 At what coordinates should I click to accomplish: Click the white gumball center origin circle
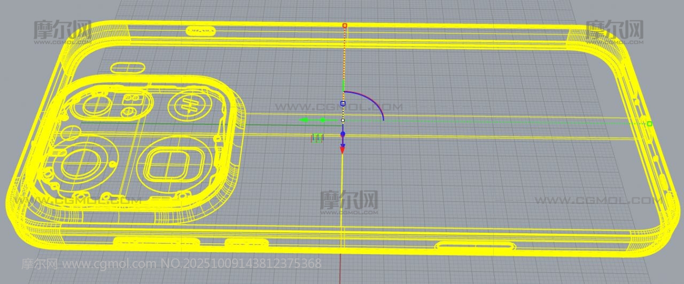tap(343, 120)
